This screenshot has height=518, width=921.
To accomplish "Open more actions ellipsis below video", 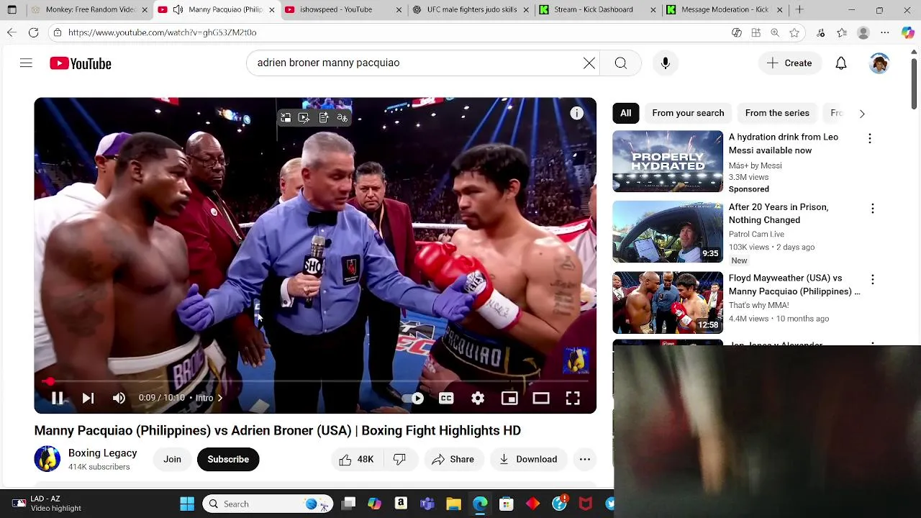I will coord(585,459).
